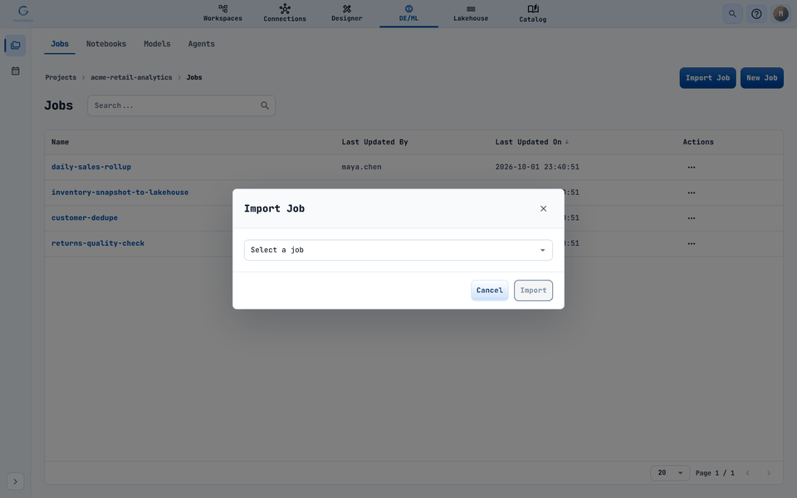Click the global search icon in header

pyautogui.click(x=732, y=14)
